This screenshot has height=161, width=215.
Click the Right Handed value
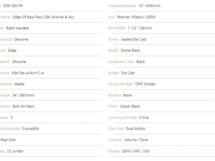[17, 28]
